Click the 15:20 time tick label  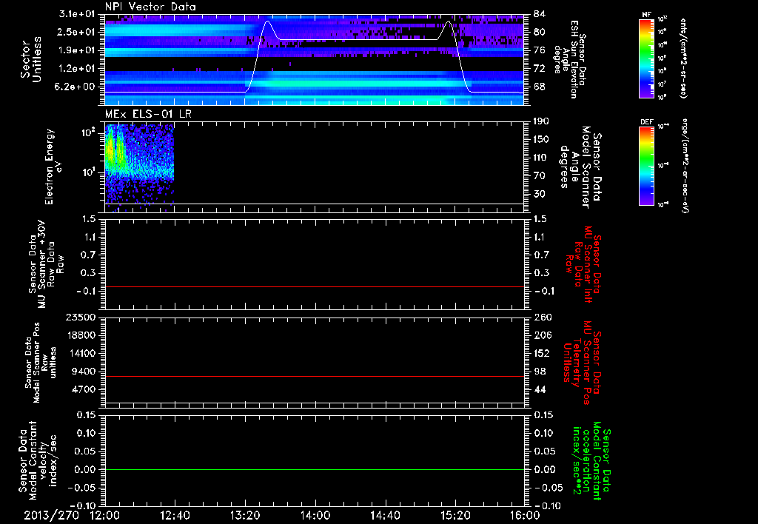[455, 515]
